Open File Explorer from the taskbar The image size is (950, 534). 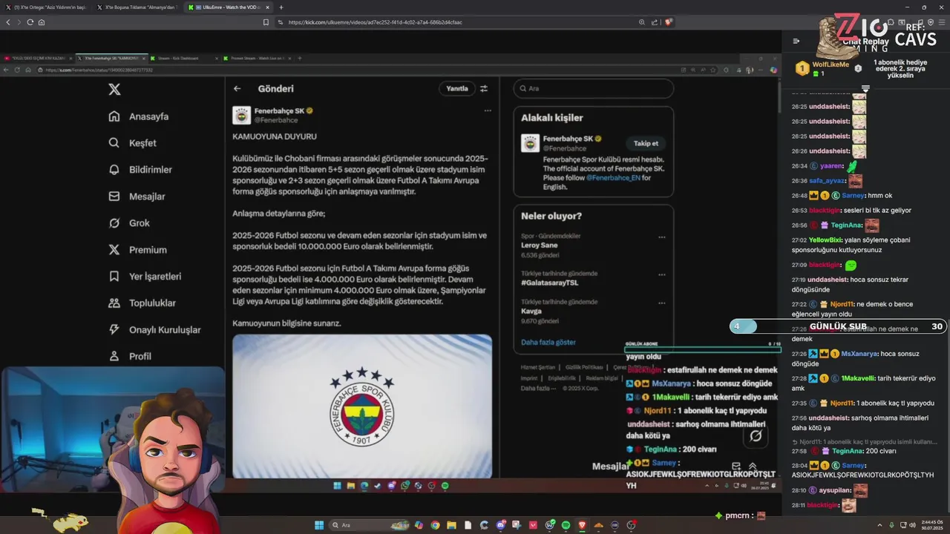(x=451, y=525)
